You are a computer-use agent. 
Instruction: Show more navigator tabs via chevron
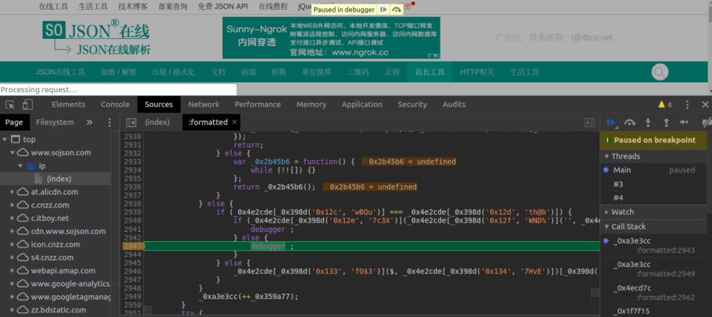point(89,123)
